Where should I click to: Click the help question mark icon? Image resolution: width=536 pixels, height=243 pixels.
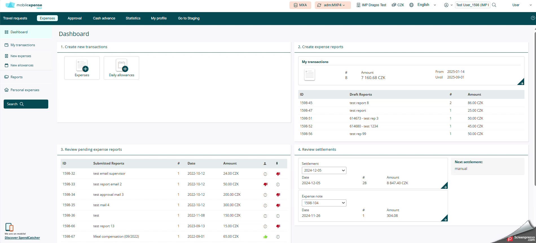point(533,18)
